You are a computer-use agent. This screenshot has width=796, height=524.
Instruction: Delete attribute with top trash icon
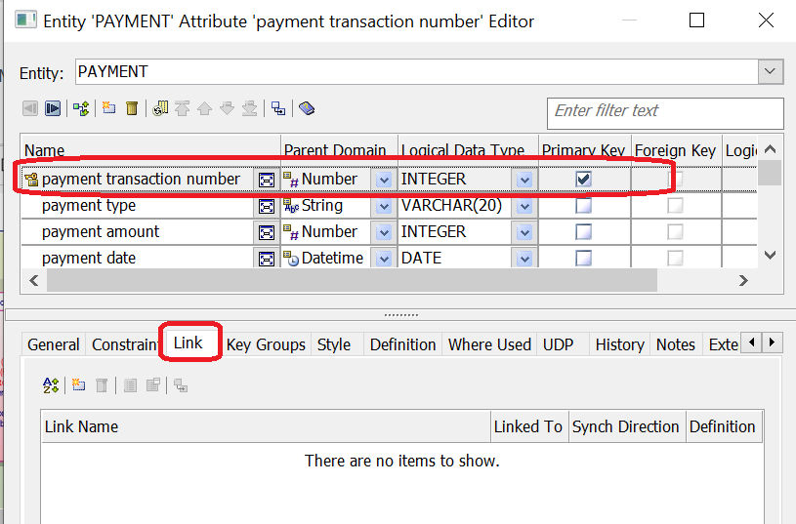[132, 108]
